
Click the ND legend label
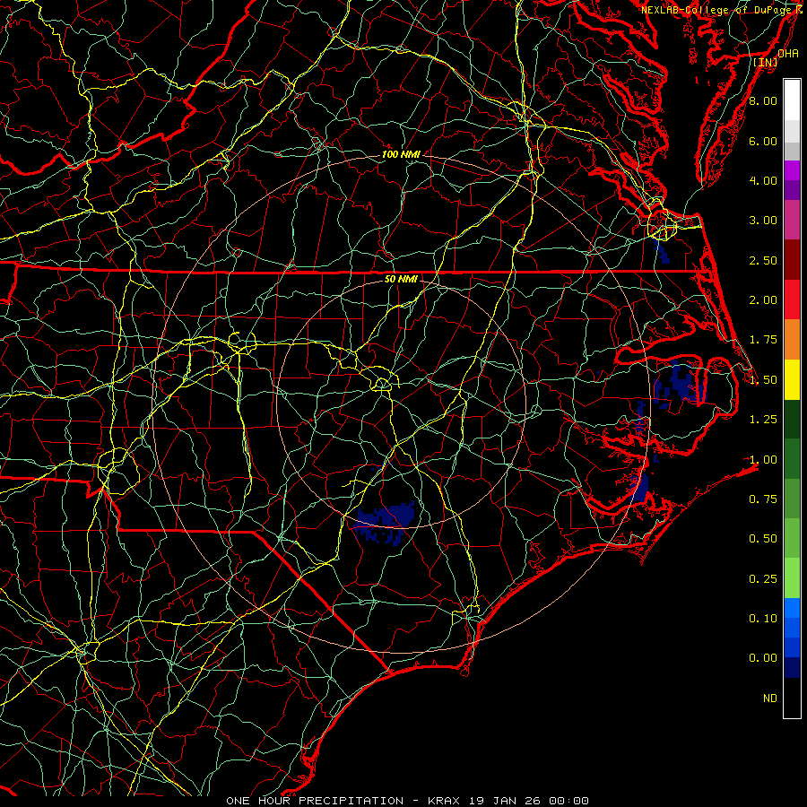[x=770, y=699]
